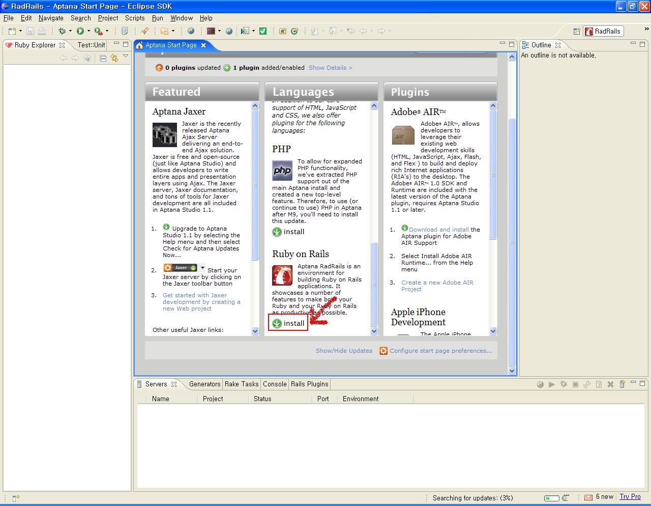Click Show Details link

click(330, 68)
